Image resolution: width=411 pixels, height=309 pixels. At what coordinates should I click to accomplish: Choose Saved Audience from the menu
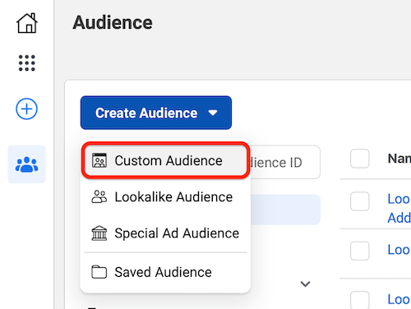pos(165,272)
